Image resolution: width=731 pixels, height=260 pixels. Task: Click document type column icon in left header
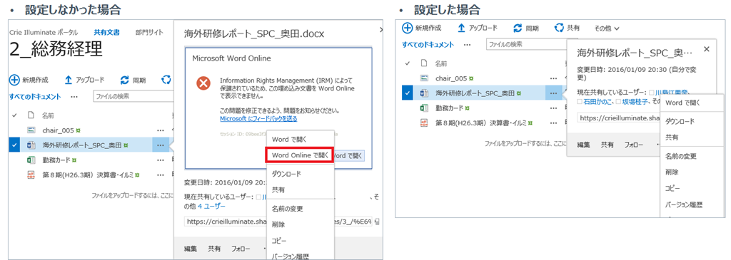click(x=31, y=115)
